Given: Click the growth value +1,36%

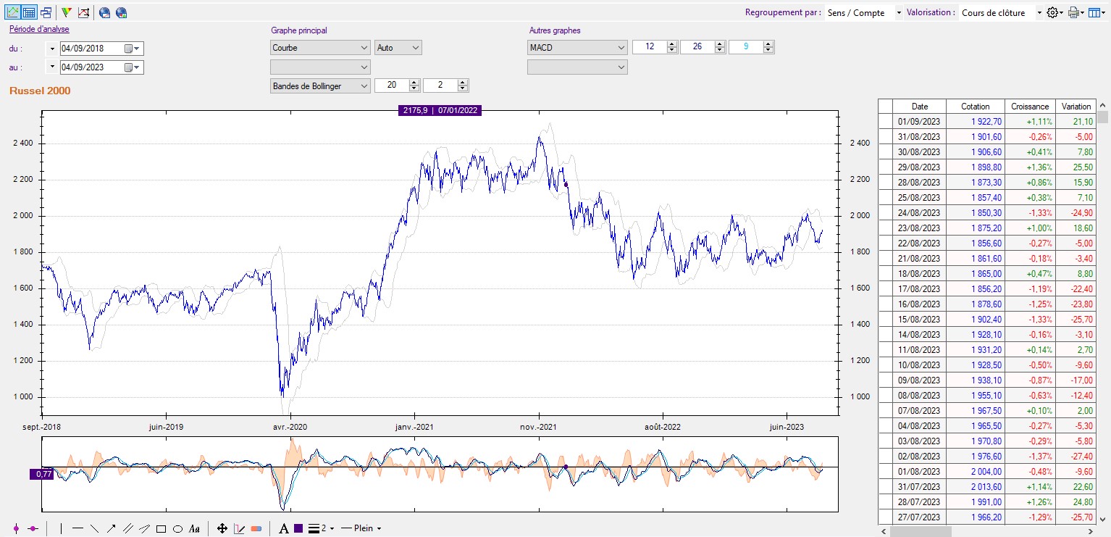Looking at the screenshot, I should 1030,167.
